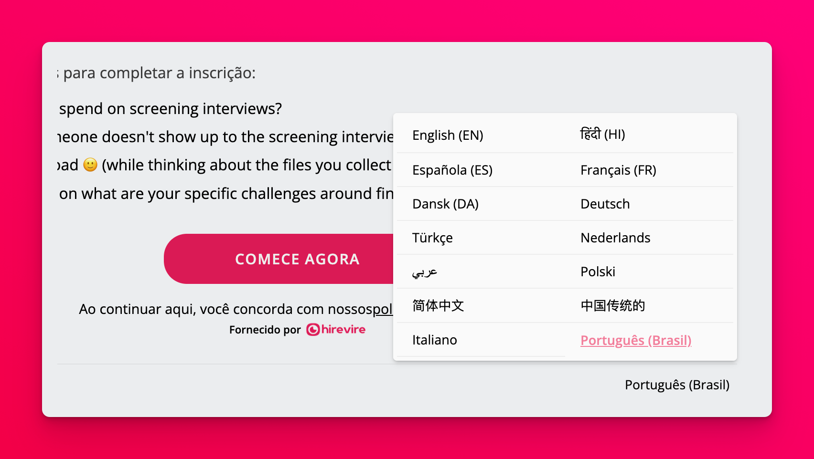This screenshot has height=459, width=814.
Task: Switch the language to Italiano
Action: 434,340
